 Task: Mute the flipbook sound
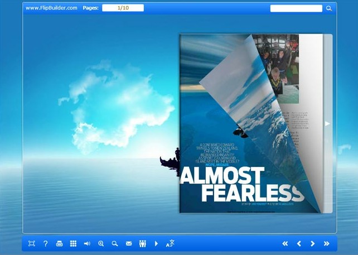[87, 243]
